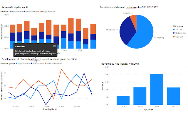Click the 'Revenue by Age-Range: 7/31/2019' title
This screenshot has height=117, width=188.
point(120,64)
